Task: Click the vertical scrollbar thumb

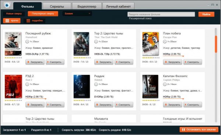Action: (216, 44)
